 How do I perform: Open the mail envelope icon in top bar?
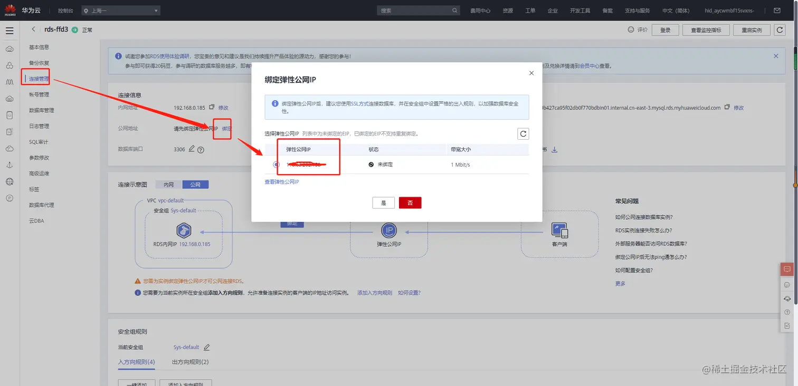coord(776,10)
